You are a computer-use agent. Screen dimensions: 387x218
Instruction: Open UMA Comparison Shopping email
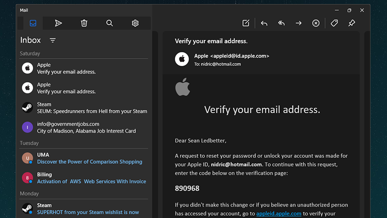84,158
